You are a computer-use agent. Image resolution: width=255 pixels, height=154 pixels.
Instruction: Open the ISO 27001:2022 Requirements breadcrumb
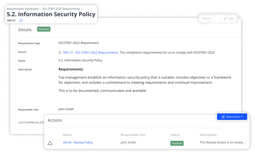(61, 8)
